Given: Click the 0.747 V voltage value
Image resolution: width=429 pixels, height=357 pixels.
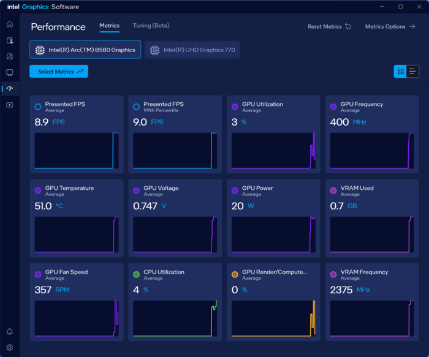Looking at the screenshot, I should click(150, 206).
